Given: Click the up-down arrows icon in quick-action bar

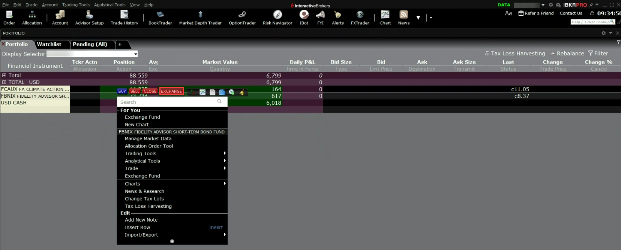Looking at the screenshot, I should pos(192,92).
